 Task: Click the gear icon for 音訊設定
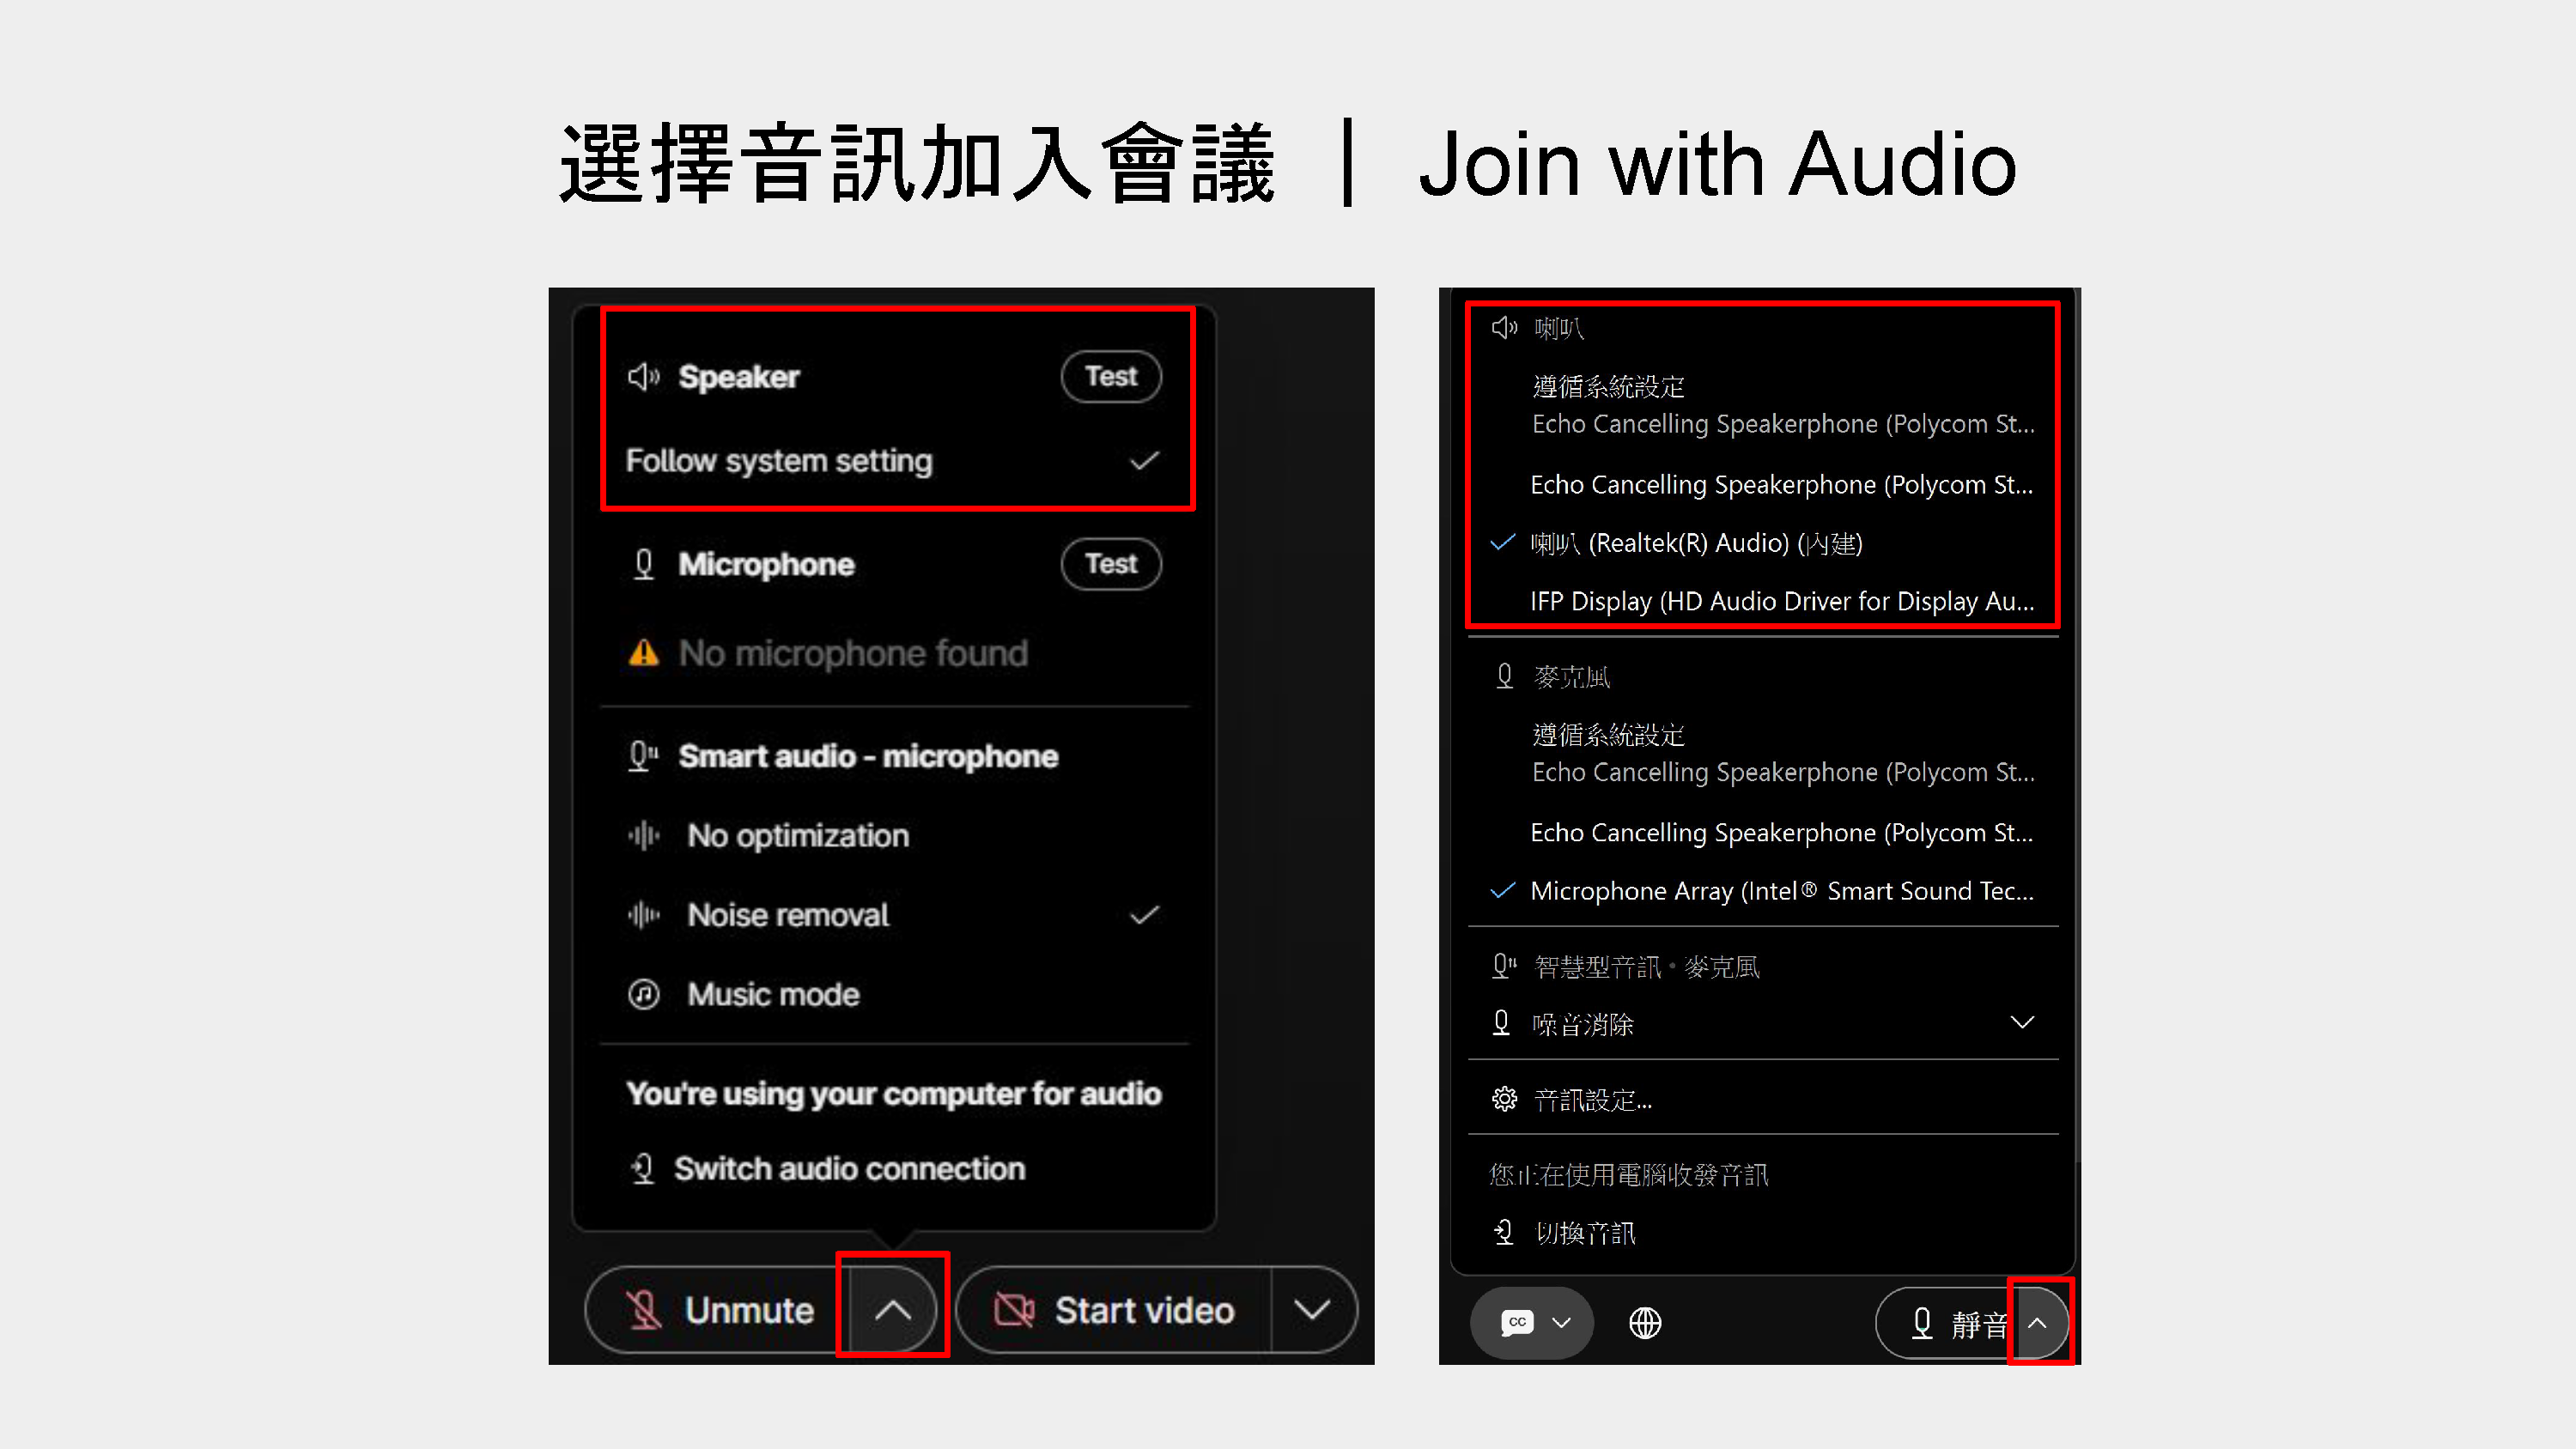point(1504,1099)
